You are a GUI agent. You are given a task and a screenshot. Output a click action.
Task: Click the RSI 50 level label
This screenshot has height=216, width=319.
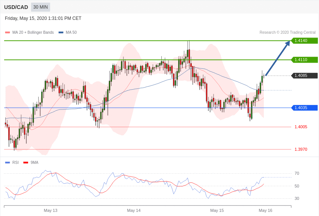(x=297, y=186)
